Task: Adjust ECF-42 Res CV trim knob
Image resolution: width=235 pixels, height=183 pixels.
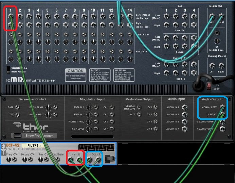Action: pos(41,160)
